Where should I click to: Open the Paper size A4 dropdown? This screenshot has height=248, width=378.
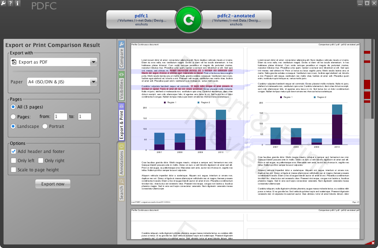[x=62, y=82]
